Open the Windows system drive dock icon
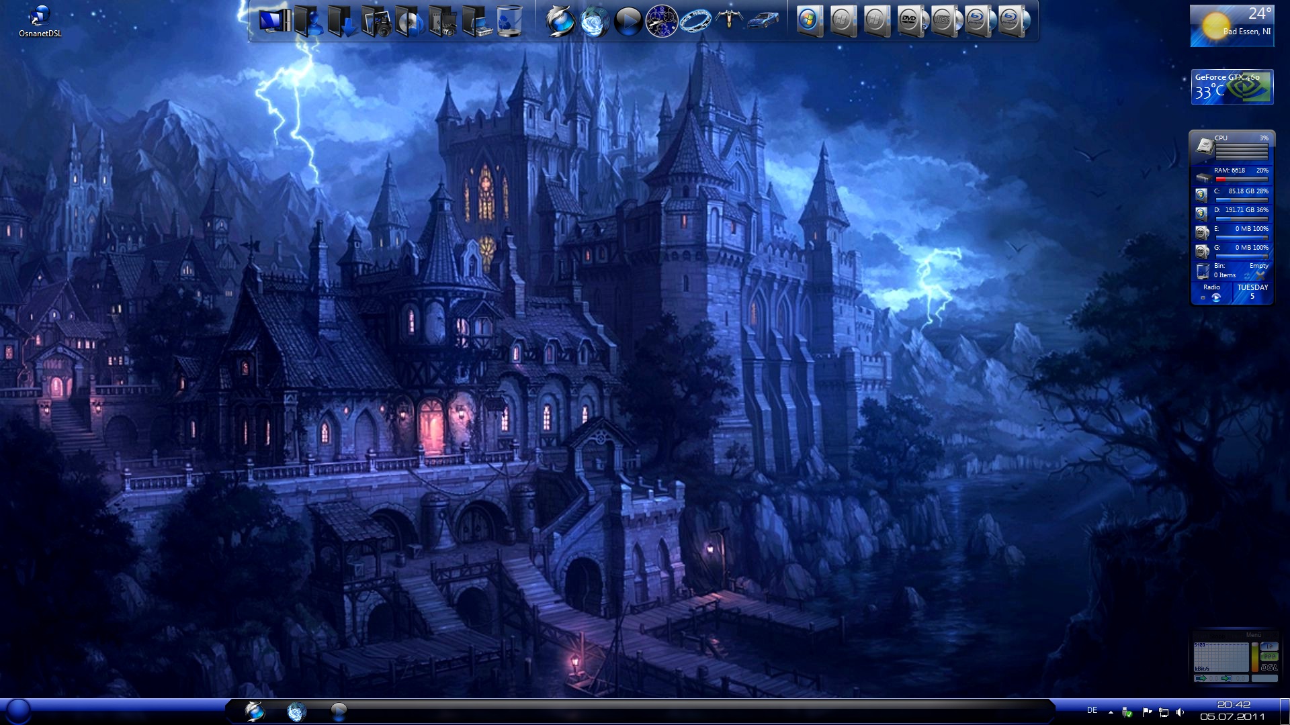Image resolution: width=1290 pixels, height=725 pixels. (x=810, y=21)
